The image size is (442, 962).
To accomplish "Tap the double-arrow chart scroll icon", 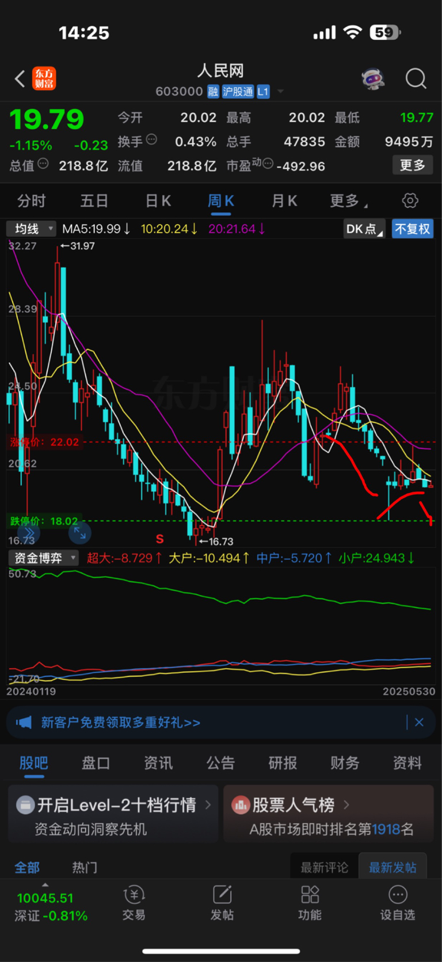I will point(29,533).
